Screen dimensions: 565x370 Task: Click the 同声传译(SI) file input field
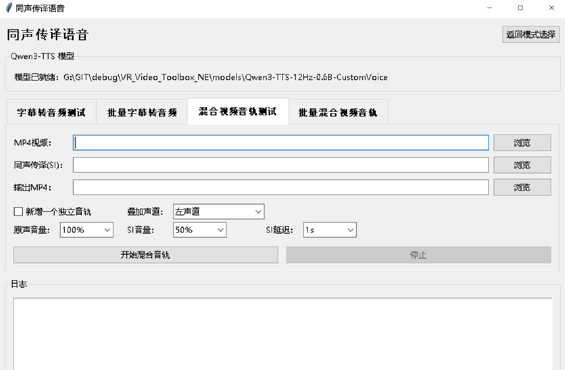281,165
